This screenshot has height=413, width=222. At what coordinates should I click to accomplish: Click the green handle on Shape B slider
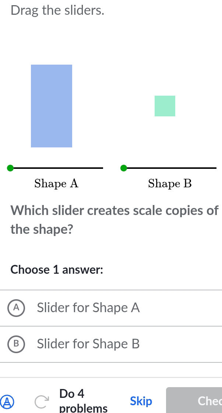click(x=124, y=168)
